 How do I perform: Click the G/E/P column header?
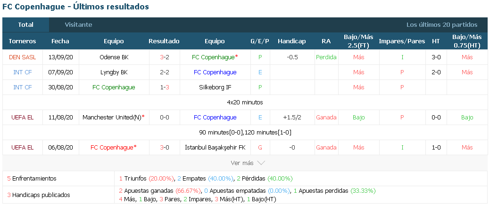(x=260, y=41)
